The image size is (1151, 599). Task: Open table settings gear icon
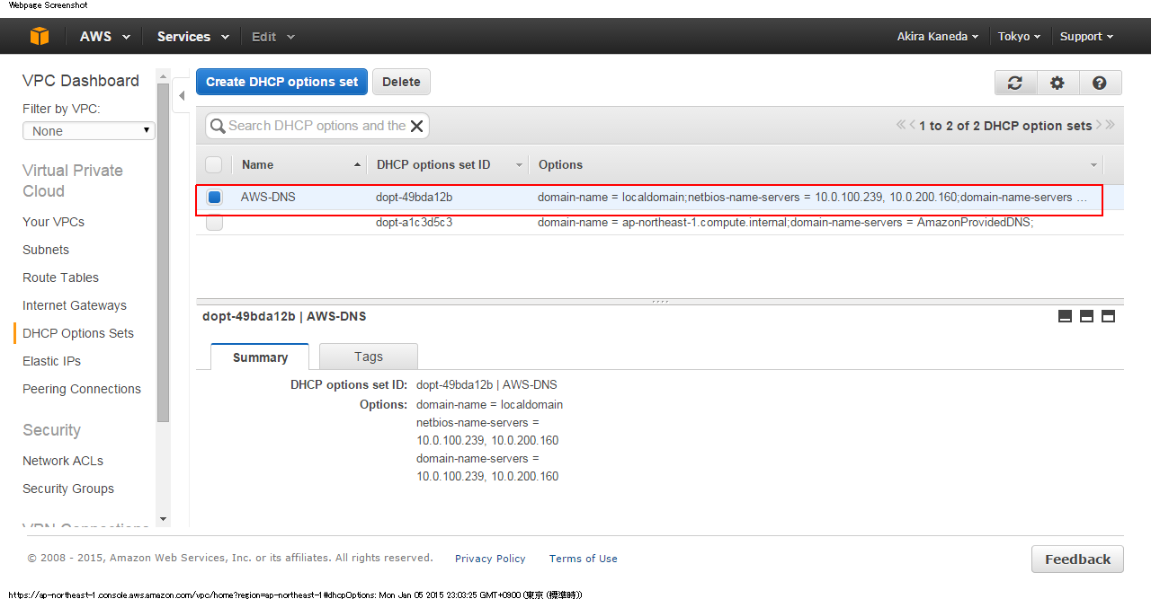[1057, 83]
